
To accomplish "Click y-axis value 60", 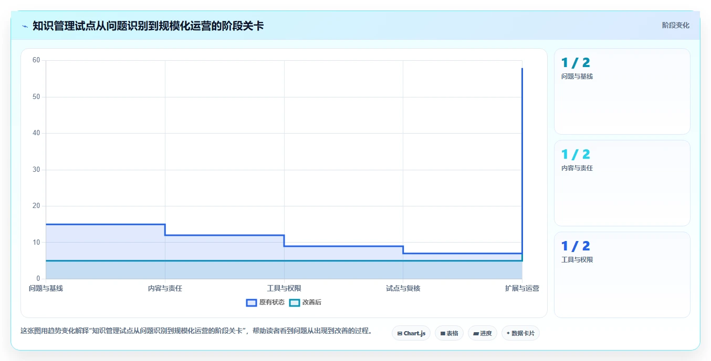I will coord(36,60).
